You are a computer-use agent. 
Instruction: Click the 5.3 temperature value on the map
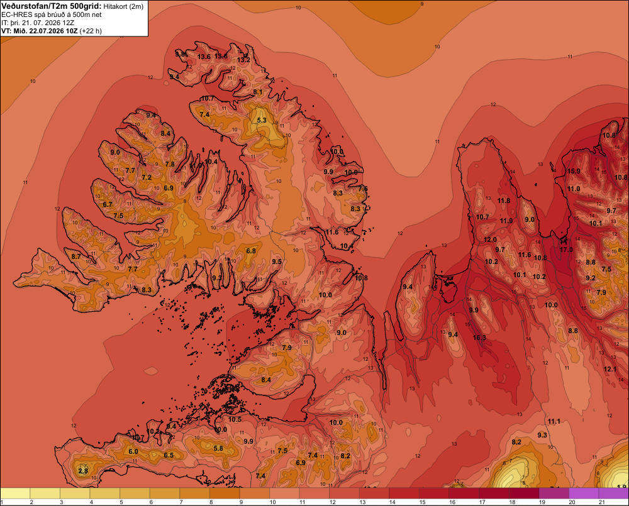[262, 120]
